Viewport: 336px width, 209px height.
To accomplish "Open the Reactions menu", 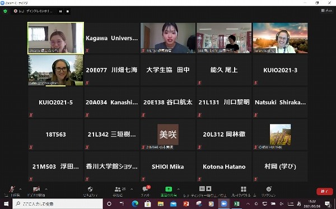I will coord(268,191).
